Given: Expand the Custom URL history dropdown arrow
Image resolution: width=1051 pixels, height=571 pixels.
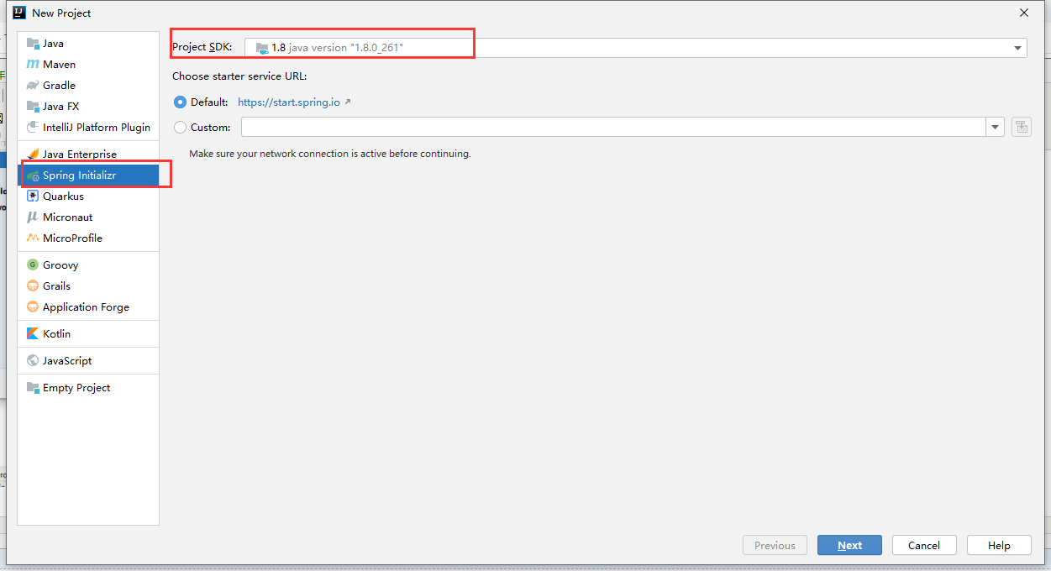Looking at the screenshot, I should coord(996,128).
